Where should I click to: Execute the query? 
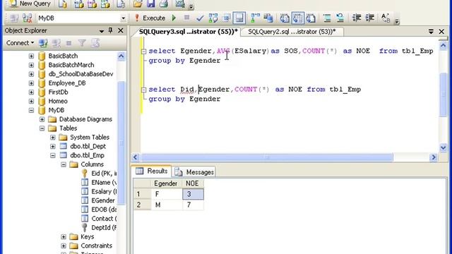click(x=150, y=18)
